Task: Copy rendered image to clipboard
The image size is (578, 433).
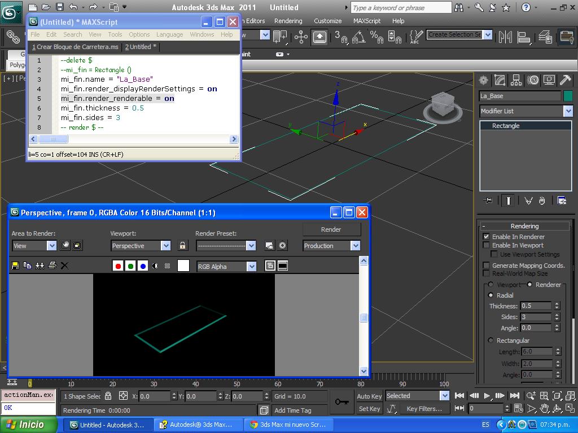Action: point(27,266)
